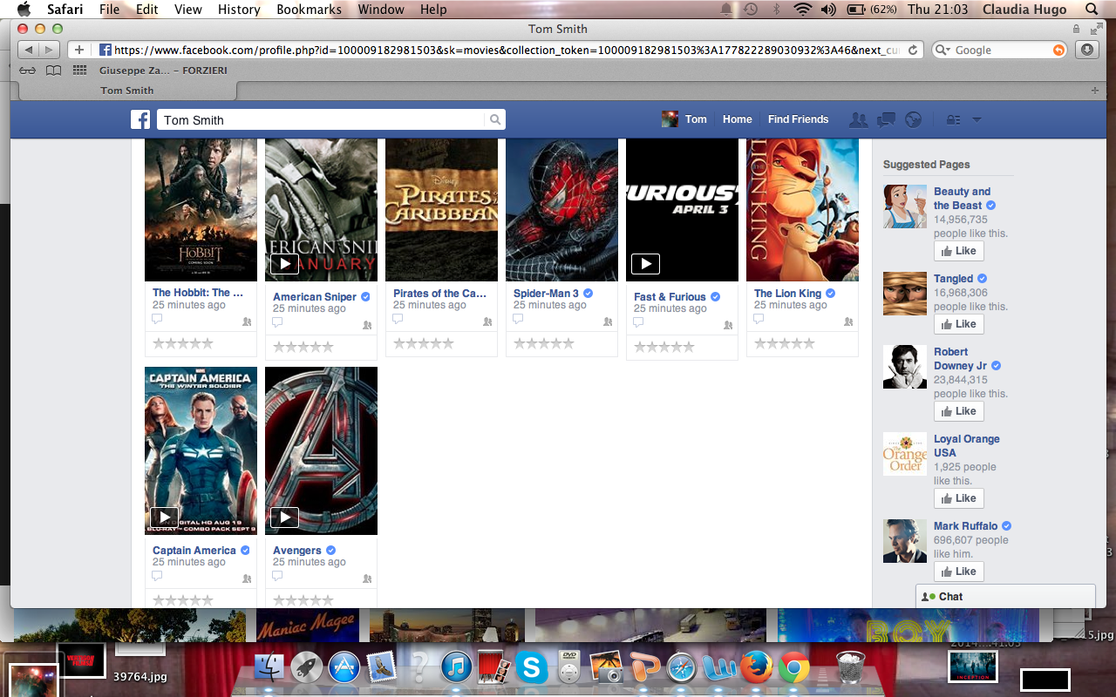Go back with Safari back arrow

27,50
